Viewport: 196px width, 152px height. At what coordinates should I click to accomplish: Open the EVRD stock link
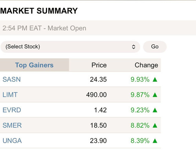(x=12, y=110)
